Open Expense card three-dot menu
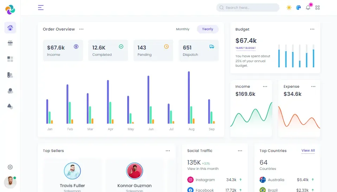This screenshot has height=192, width=337. (x=313, y=86)
